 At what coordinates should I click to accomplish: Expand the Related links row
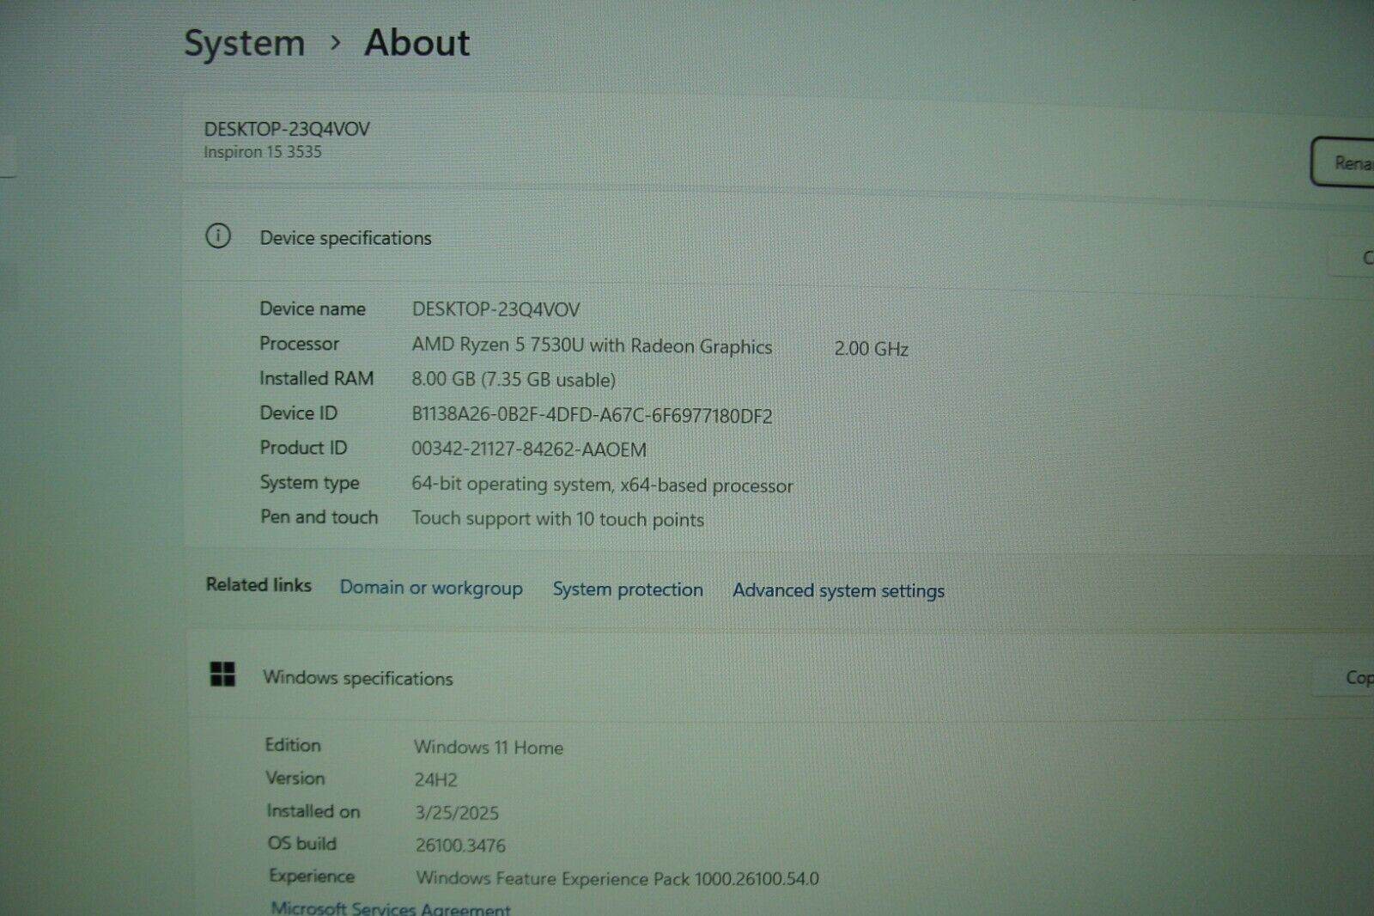tap(258, 586)
